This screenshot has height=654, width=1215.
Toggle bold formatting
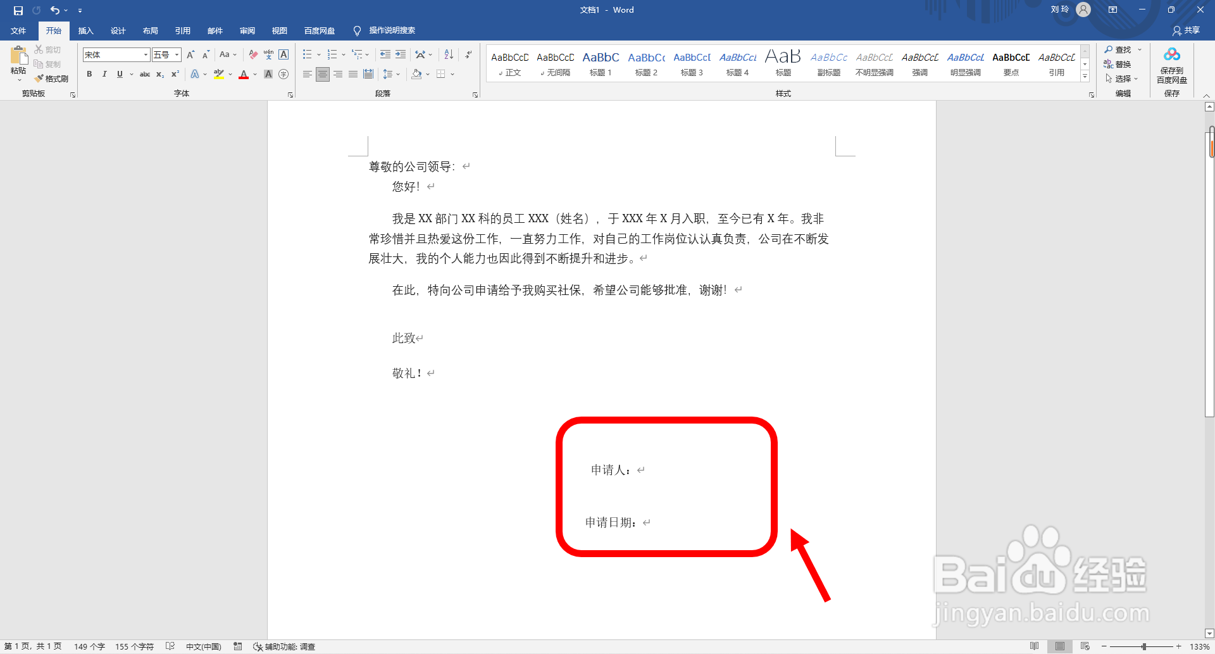coord(89,74)
